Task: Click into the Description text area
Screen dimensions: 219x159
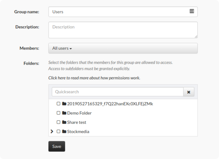Action: point(123,30)
